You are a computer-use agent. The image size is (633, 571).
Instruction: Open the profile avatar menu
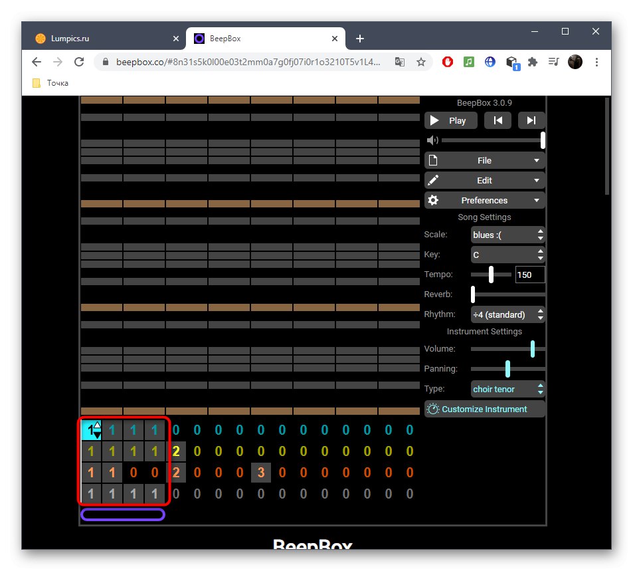click(575, 62)
